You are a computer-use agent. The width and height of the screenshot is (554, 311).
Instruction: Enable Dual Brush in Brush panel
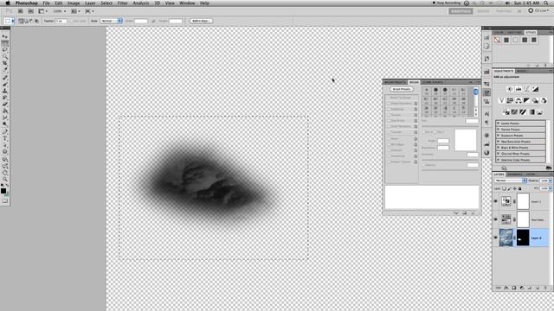pyautogui.click(x=389, y=121)
